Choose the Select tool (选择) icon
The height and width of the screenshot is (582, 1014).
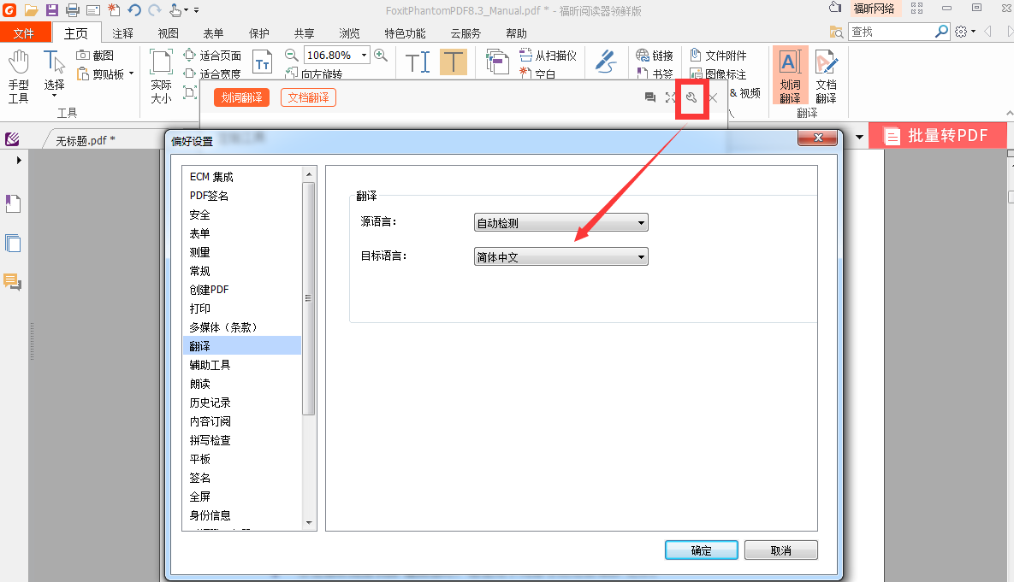tap(54, 62)
